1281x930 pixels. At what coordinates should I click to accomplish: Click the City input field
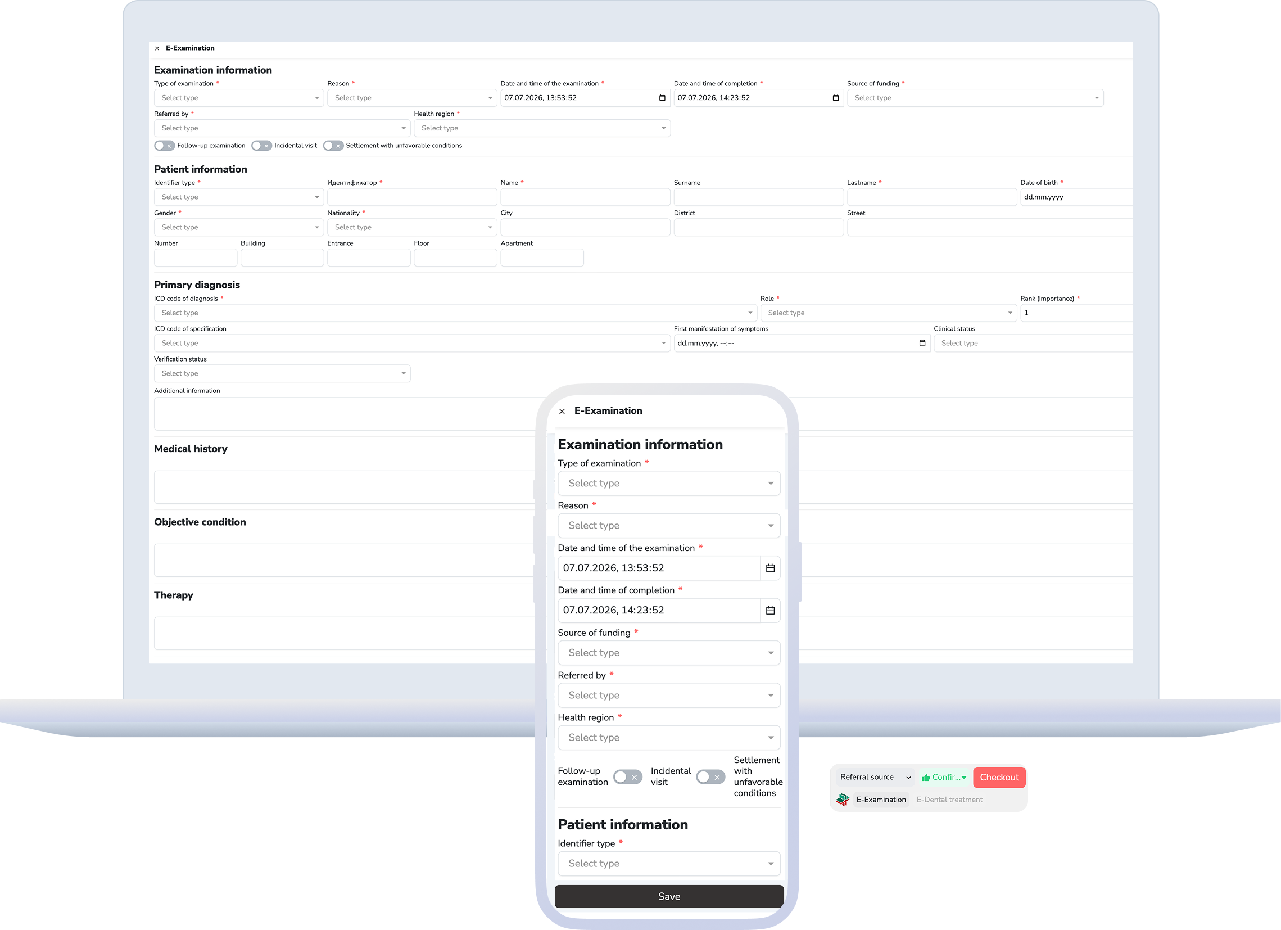(585, 227)
